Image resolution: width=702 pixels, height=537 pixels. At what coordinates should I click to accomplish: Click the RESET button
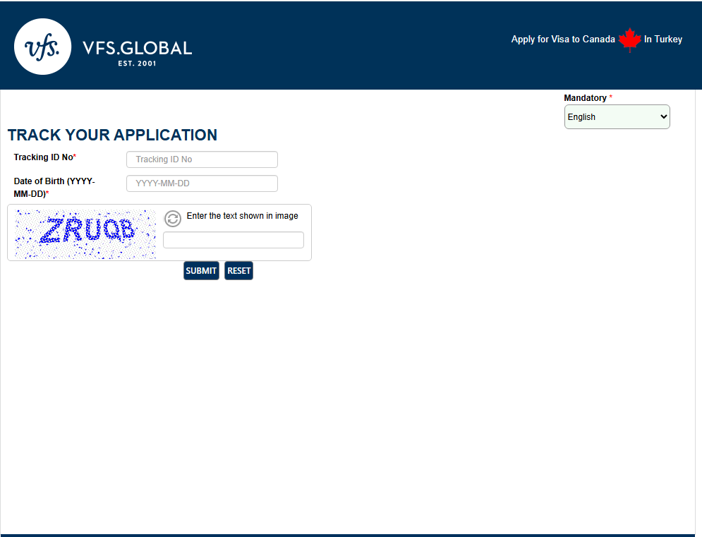tap(238, 270)
